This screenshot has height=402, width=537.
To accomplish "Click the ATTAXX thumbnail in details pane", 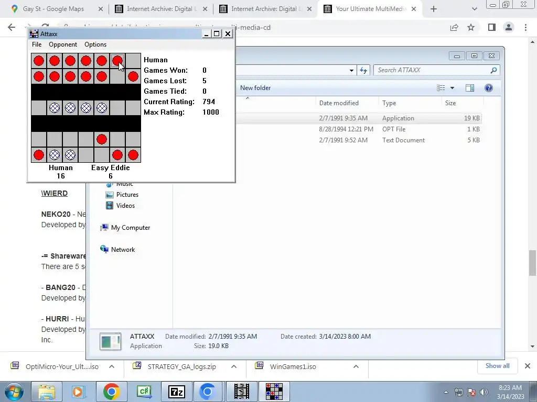I will [110, 341].
